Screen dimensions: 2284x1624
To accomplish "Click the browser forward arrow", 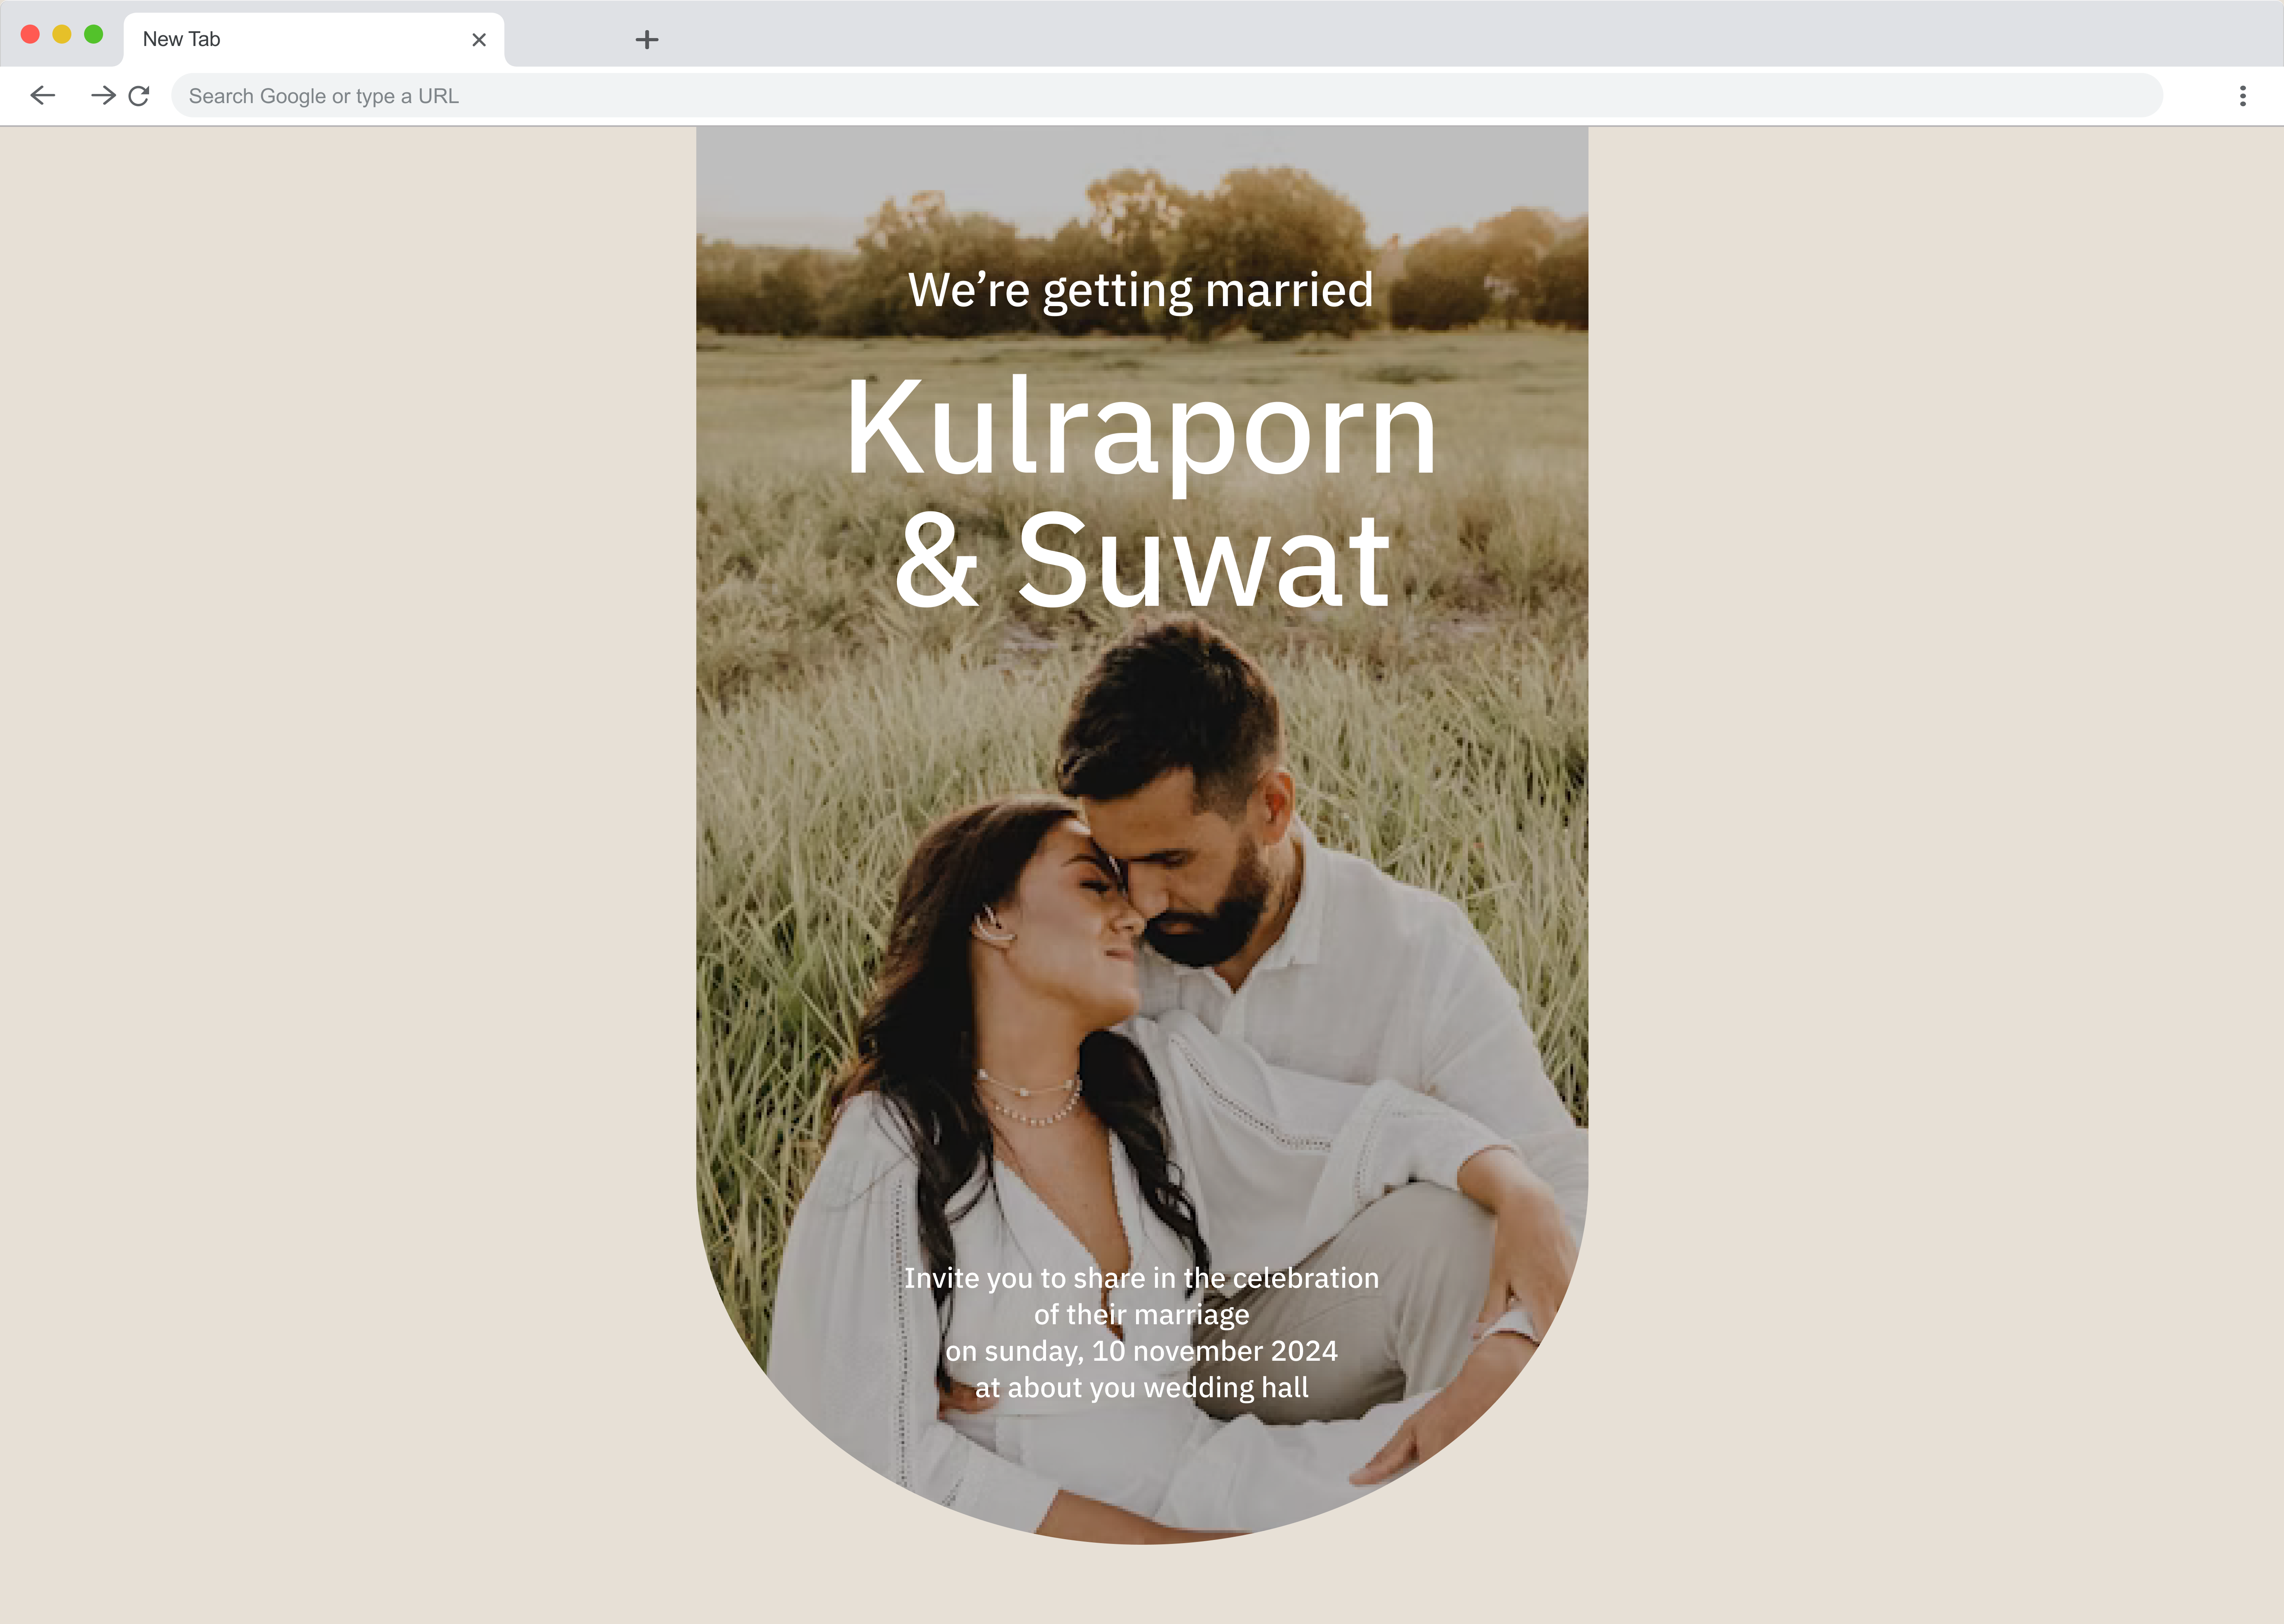I will click(x=102, y=96).
